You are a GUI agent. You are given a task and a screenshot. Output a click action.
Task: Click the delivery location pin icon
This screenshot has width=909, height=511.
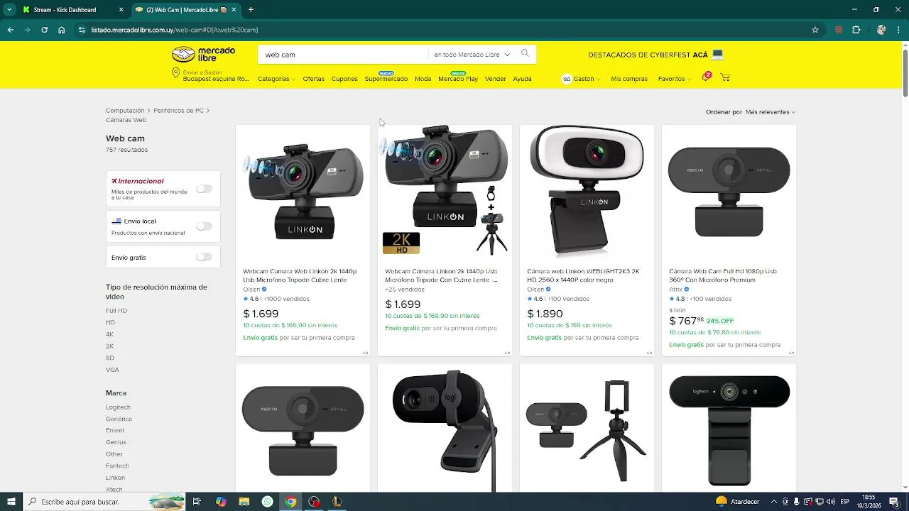pyautogui.click(x=175, y=73)
